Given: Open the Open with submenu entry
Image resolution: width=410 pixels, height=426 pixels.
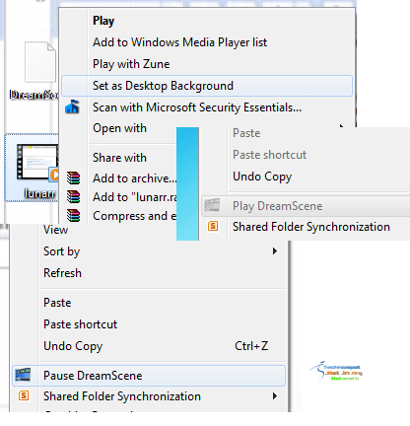Looking at the screenshot, I should [119, 128].
